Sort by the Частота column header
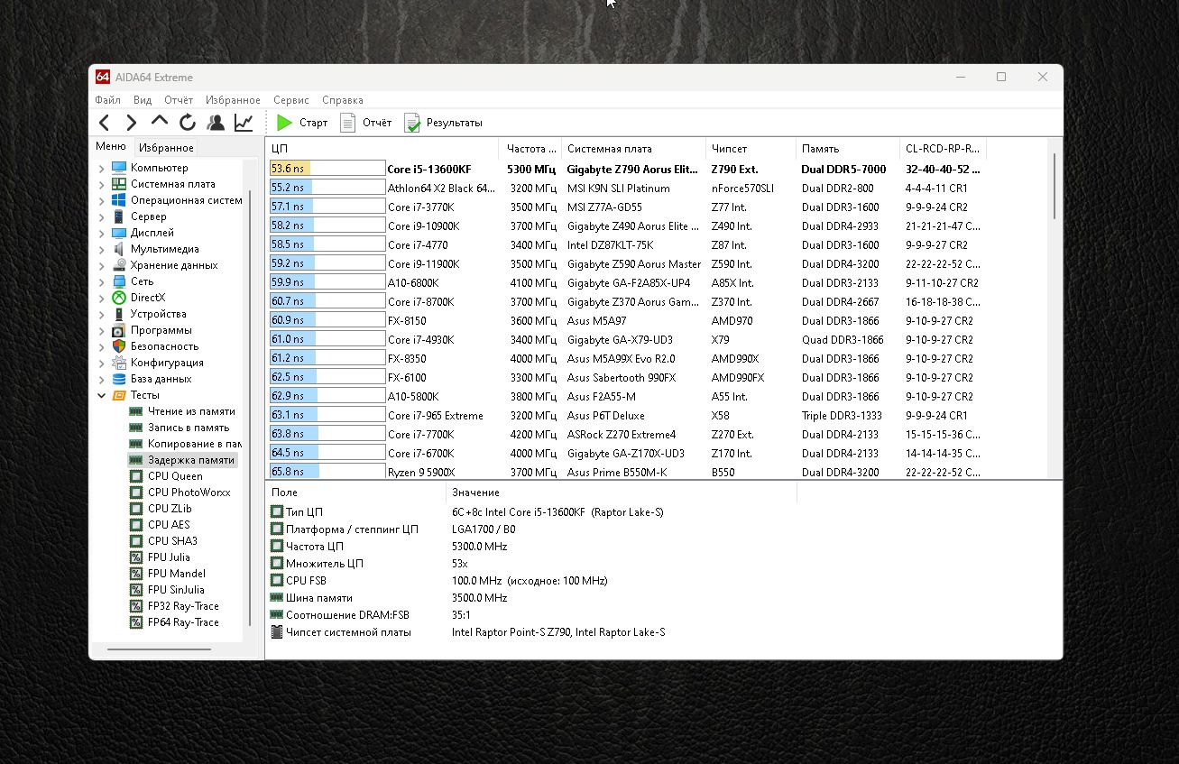The image size is (1179, 764). click(x=530, y=148)
